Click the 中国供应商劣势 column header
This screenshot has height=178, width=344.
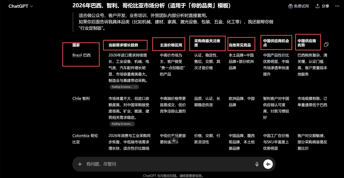(x=307, y=43)
